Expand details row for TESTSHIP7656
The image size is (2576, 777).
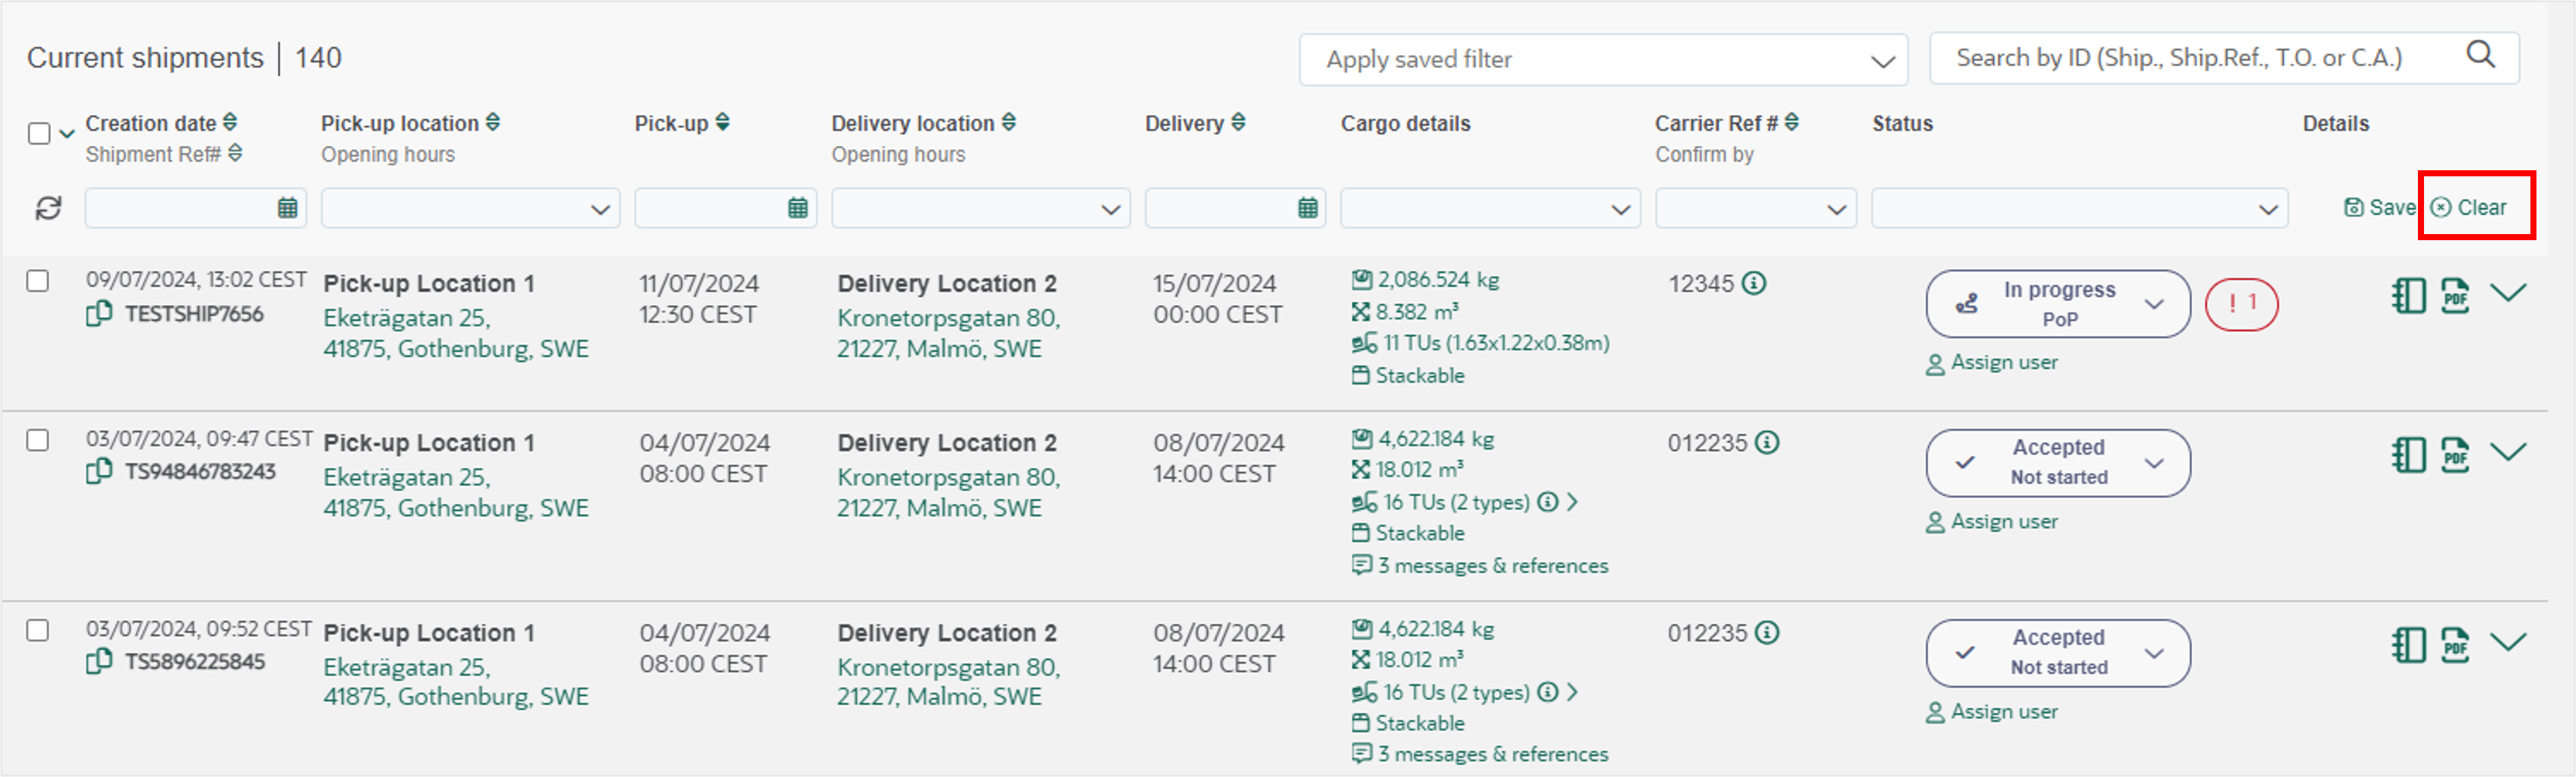point(2508,292)
